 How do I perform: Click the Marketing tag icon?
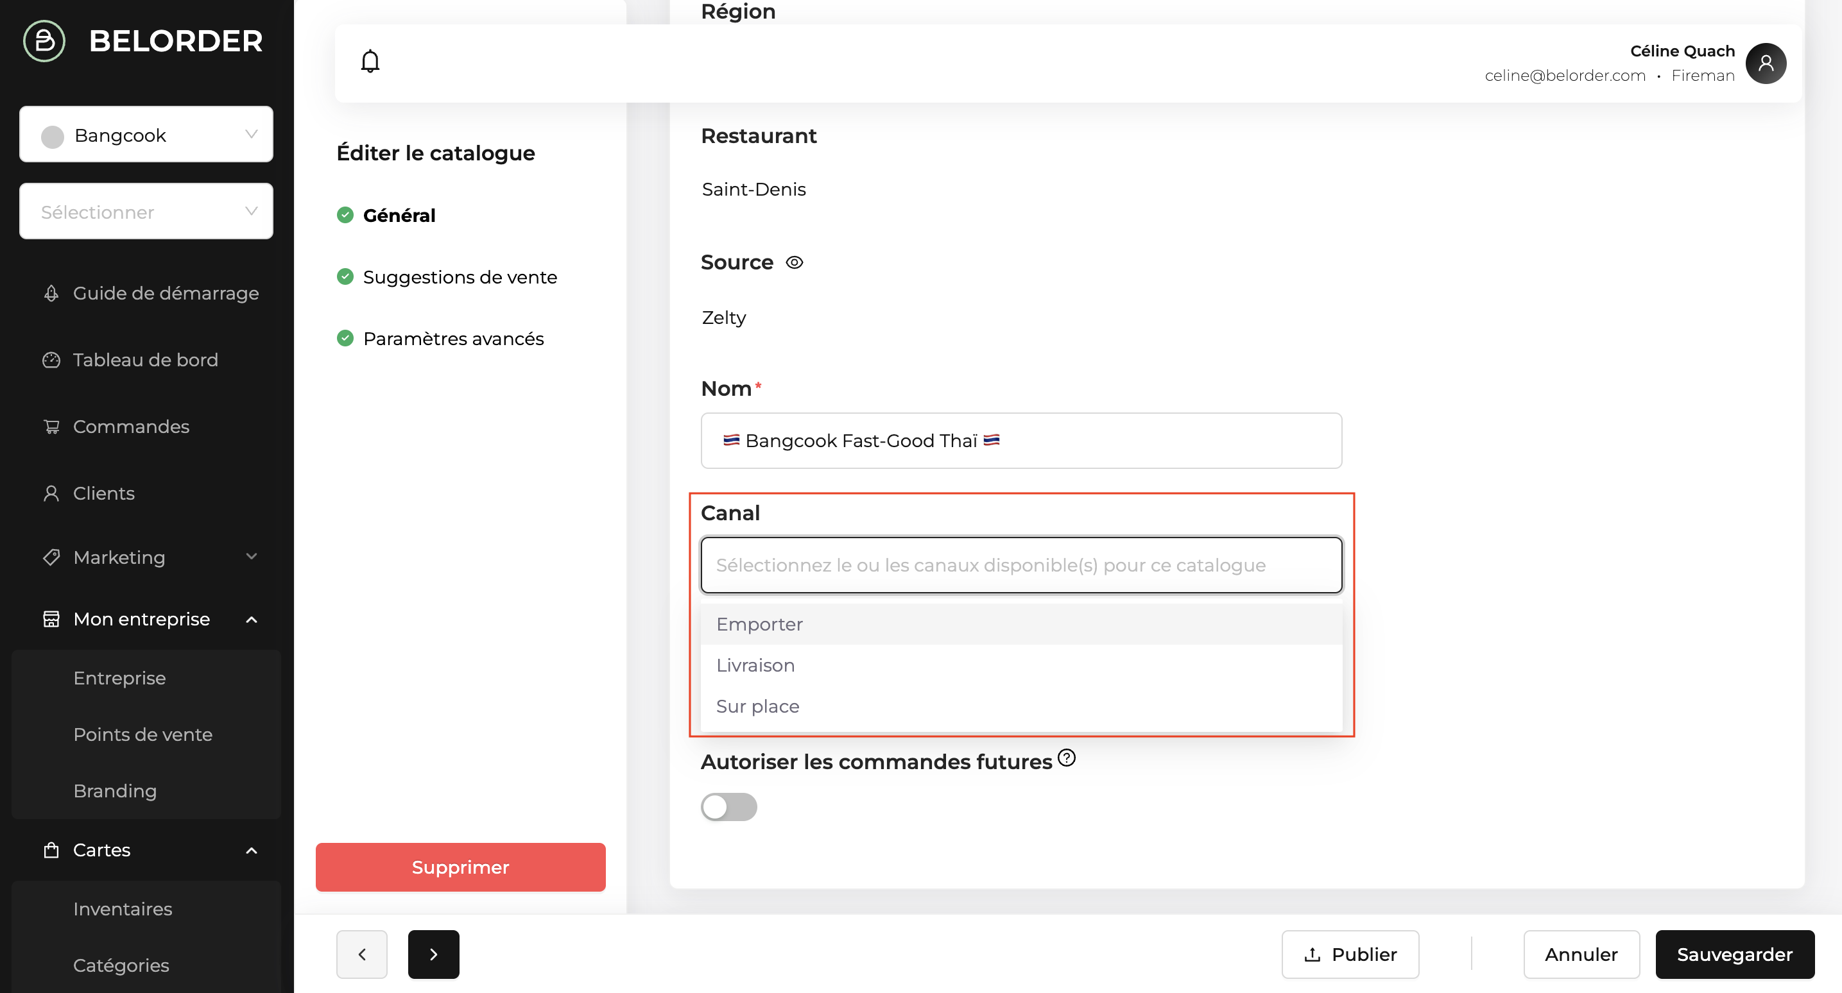coord(51,557)
